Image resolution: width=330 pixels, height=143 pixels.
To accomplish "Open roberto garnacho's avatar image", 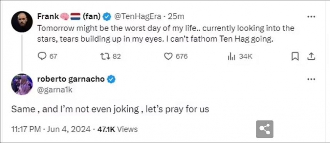I will 22,84.
